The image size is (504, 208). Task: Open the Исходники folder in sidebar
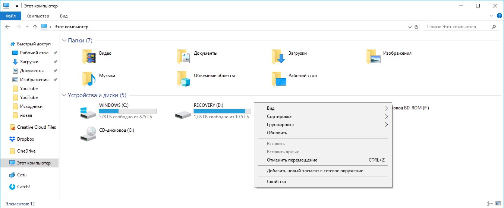[x=27, y=106]
